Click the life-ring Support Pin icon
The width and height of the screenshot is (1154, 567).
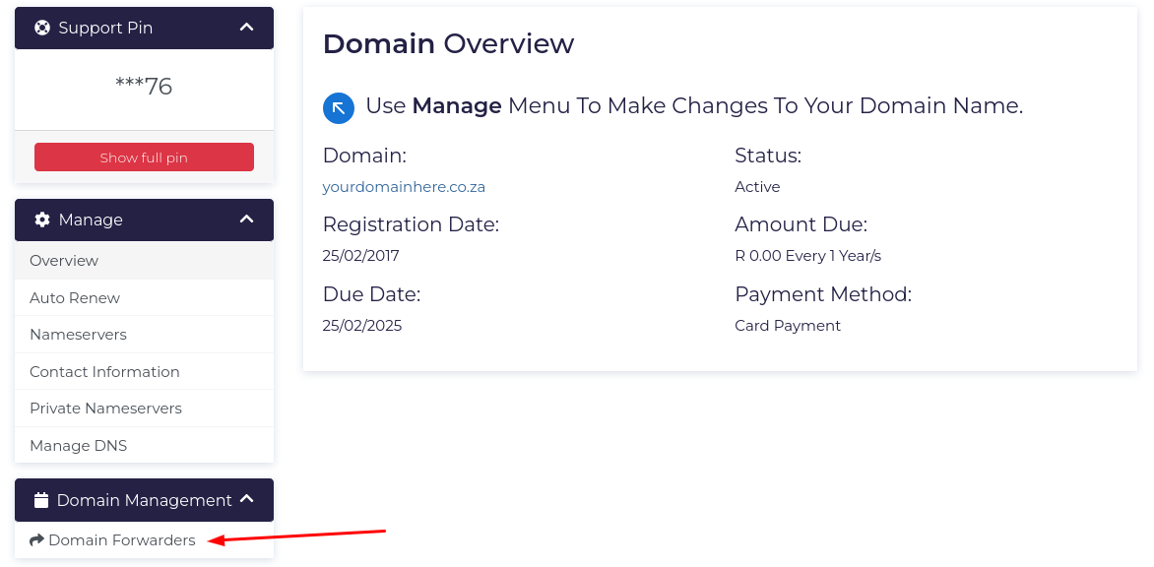42,28
